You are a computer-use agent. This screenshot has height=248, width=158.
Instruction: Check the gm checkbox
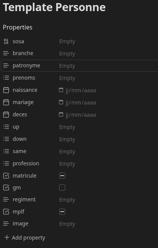pos(62,188)
